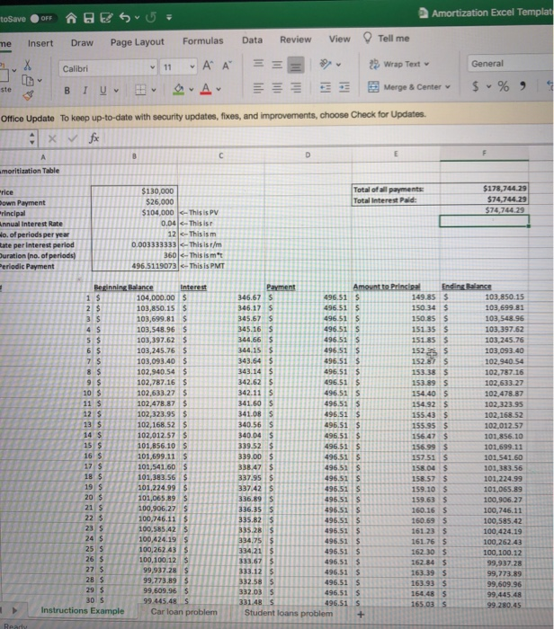Open the Underline style dropdown arrow
Screen dimensions: 554x629
tap(116, 90)
